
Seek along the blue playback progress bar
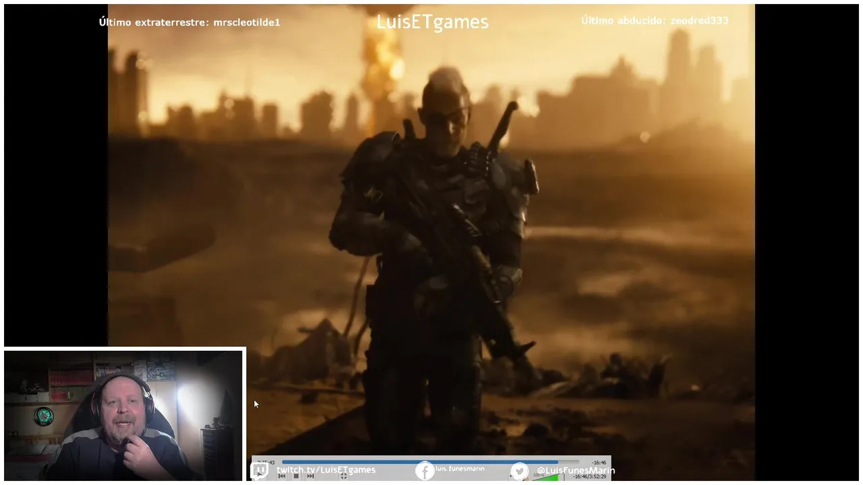pyautogui.click(x=430, y=462)
